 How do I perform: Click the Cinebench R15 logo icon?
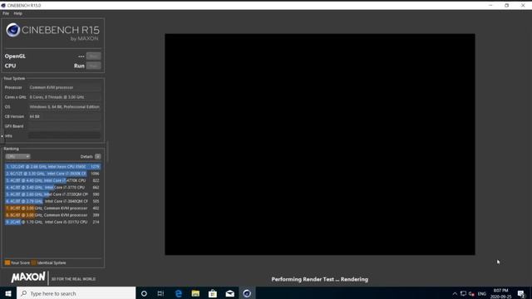(x=13, y=30)
